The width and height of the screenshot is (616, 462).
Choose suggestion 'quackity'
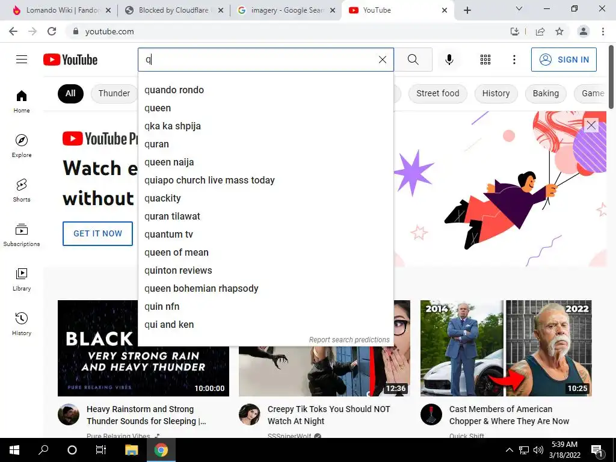click(265, 199)
